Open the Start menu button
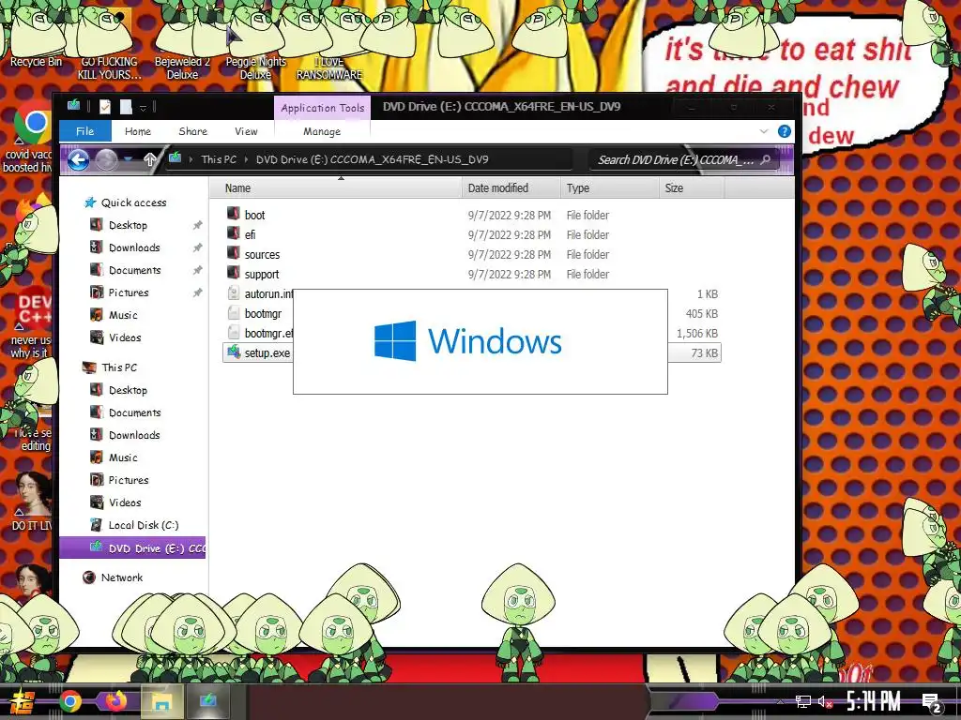This screenshot has width=961, height=720. tap(23, 701)
